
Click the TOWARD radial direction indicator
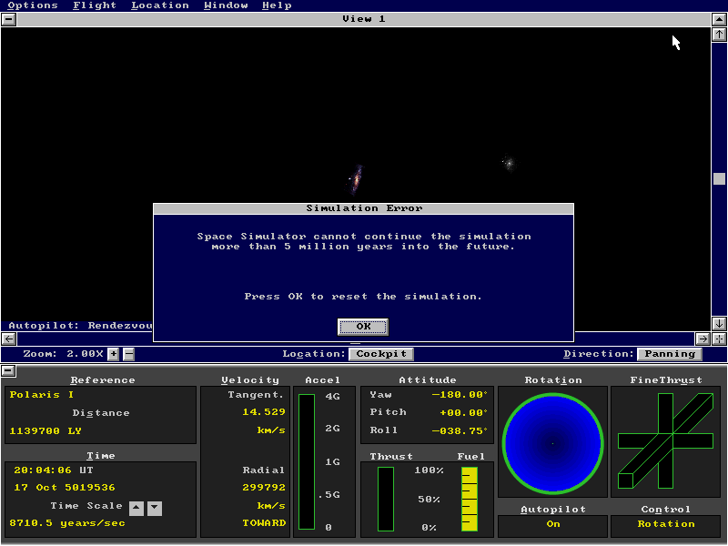264,523
